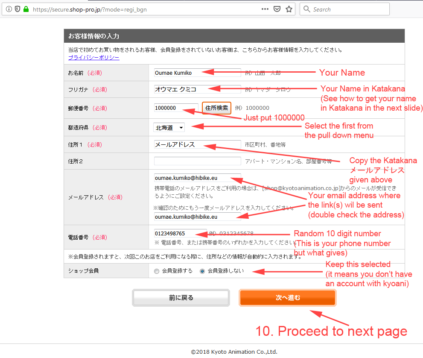Bookmark this page with the star icon
Screen dimensions: 423x358
[x=289, y=9]
